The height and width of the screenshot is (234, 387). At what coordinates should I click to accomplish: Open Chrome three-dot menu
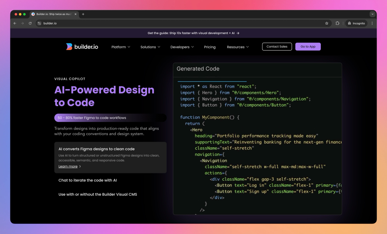[x=372, y=23]
